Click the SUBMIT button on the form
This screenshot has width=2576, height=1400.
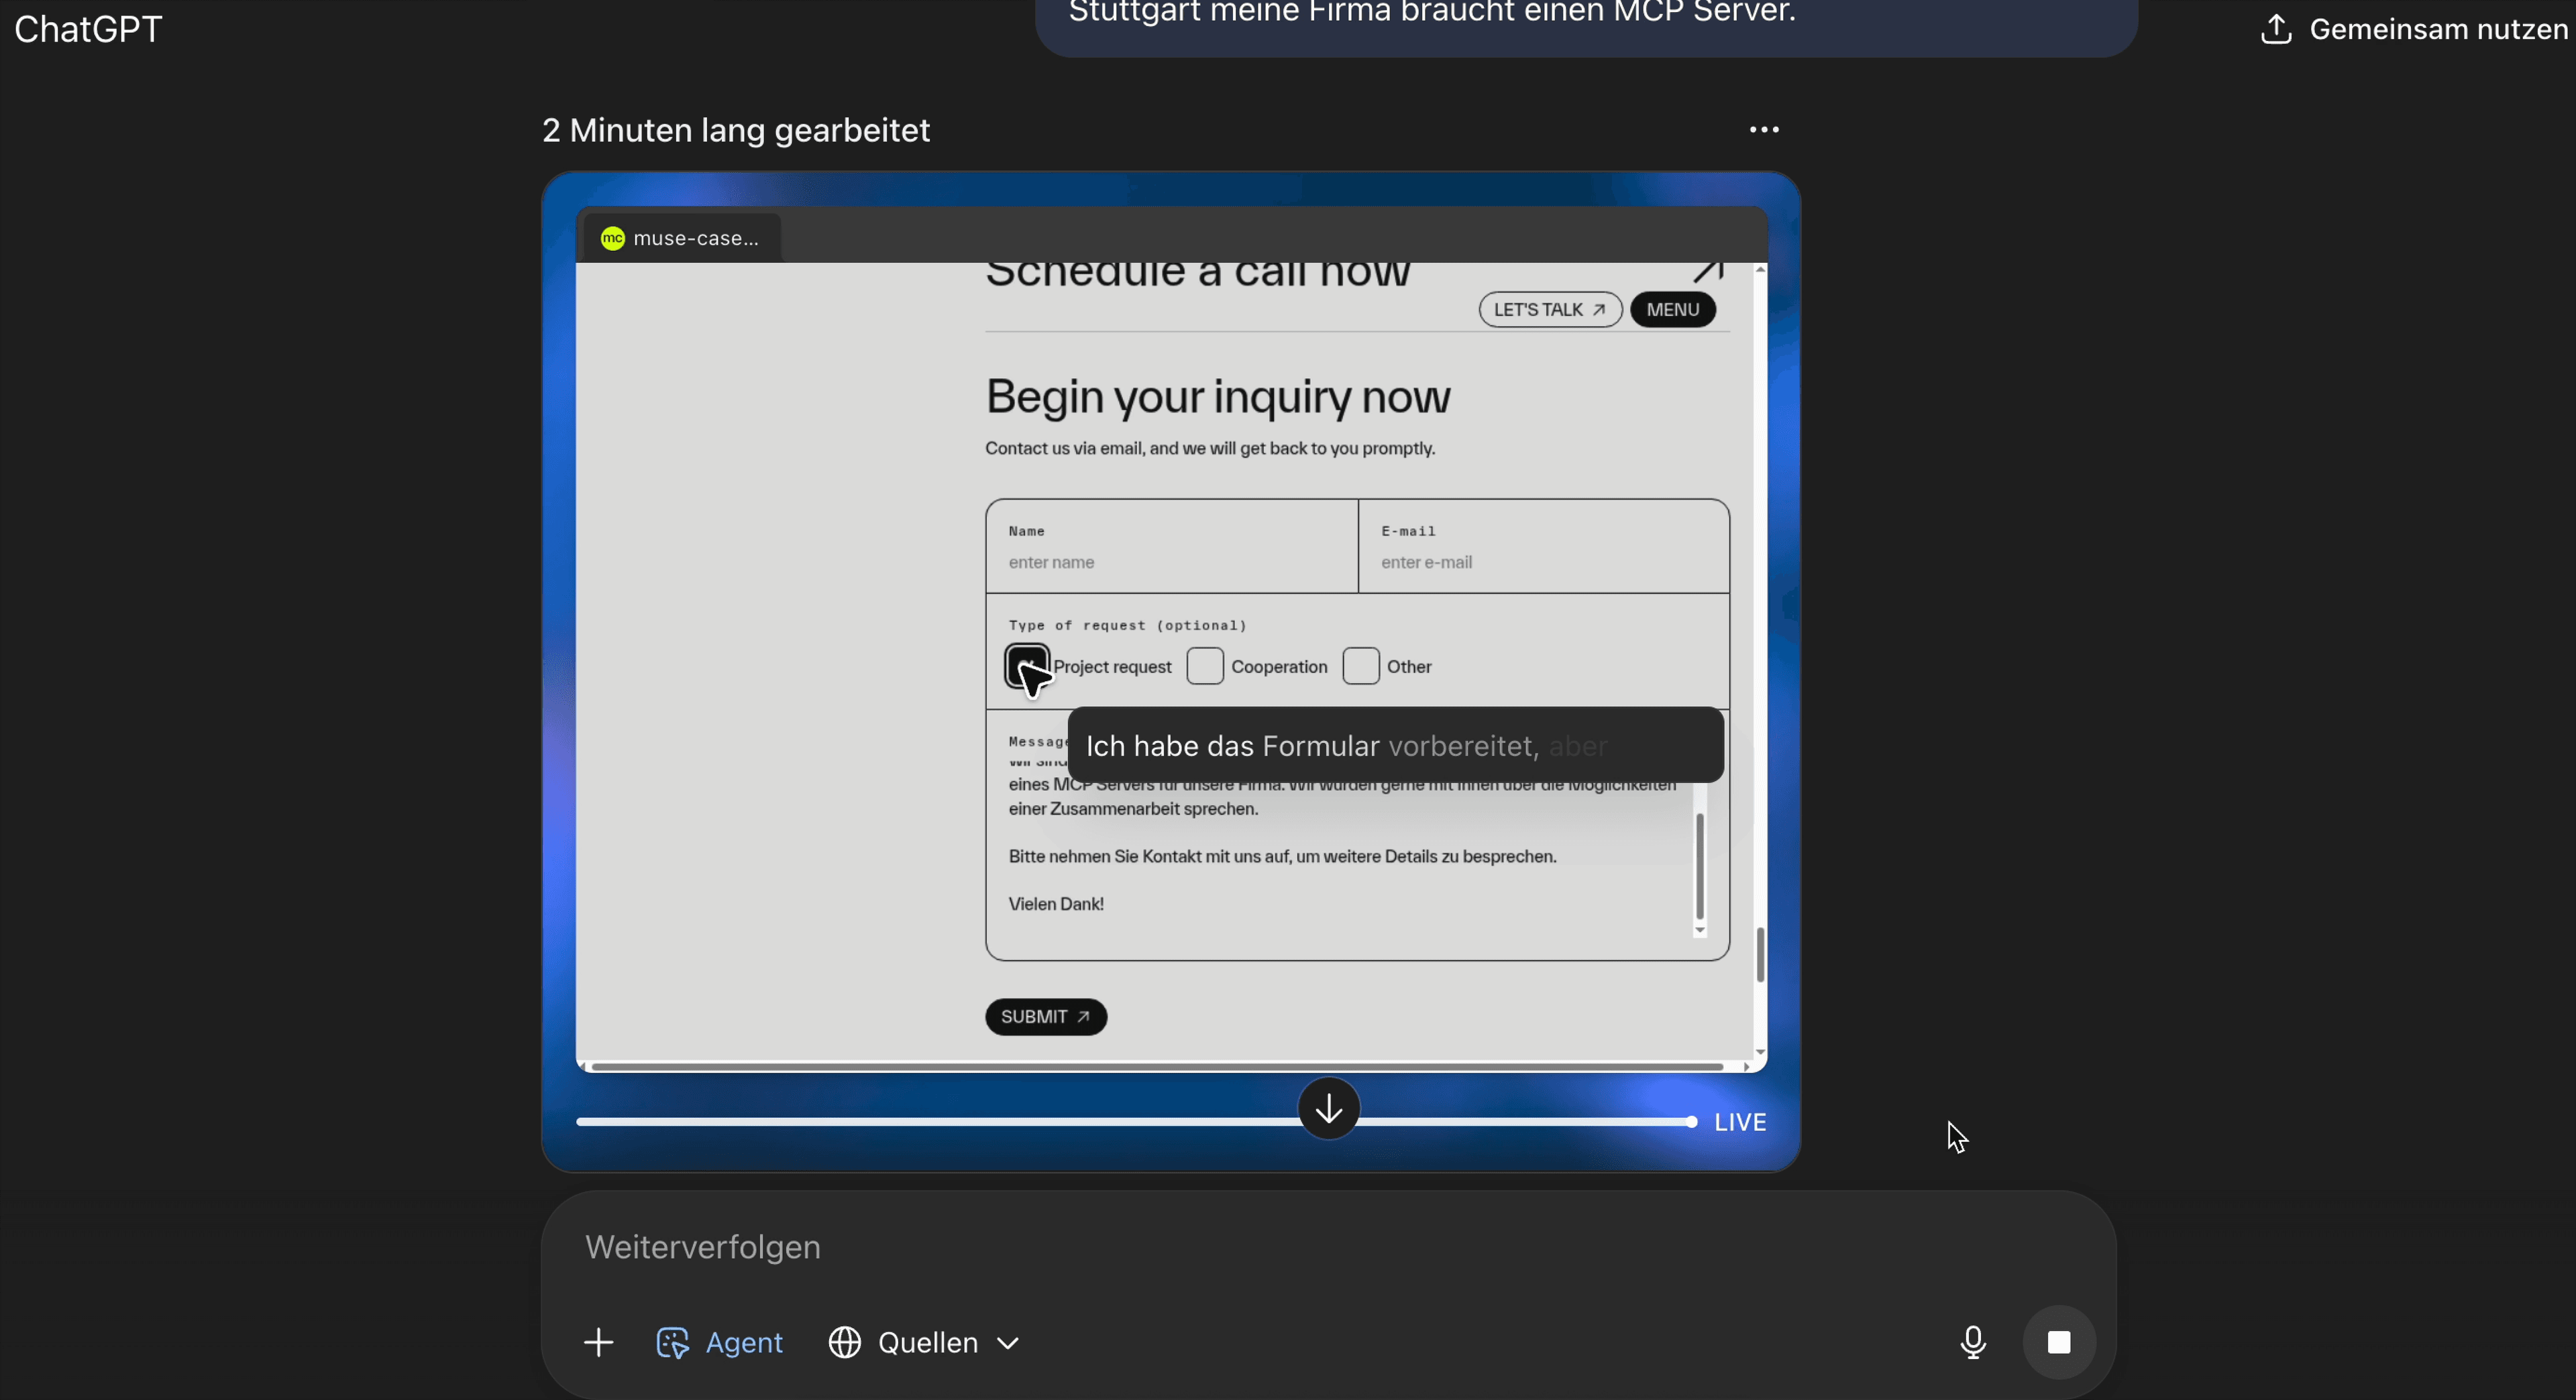point(1045,1016)
